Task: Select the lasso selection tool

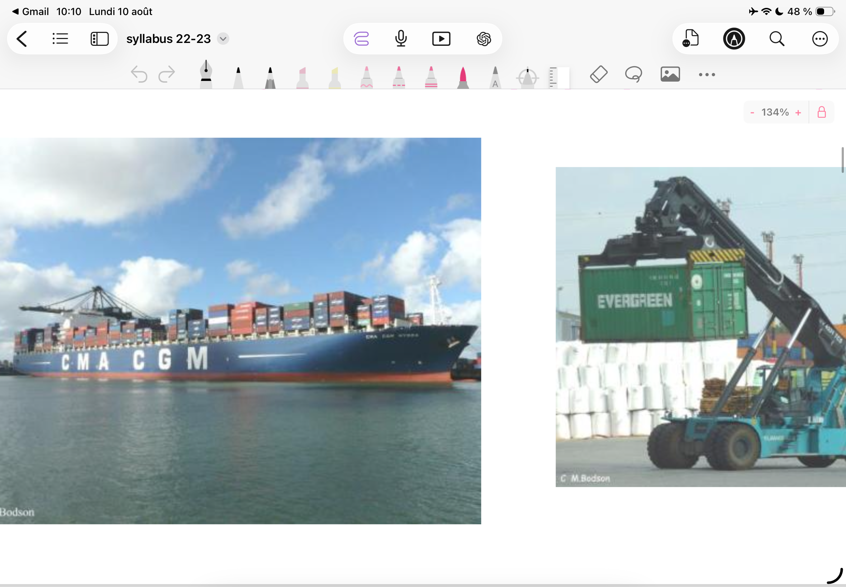Action: coord(633,74)
